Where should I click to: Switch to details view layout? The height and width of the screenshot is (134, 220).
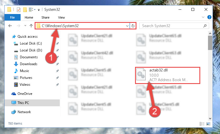tap(202, 124)
